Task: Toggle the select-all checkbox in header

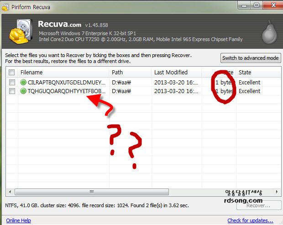Action: pos(12,73)
